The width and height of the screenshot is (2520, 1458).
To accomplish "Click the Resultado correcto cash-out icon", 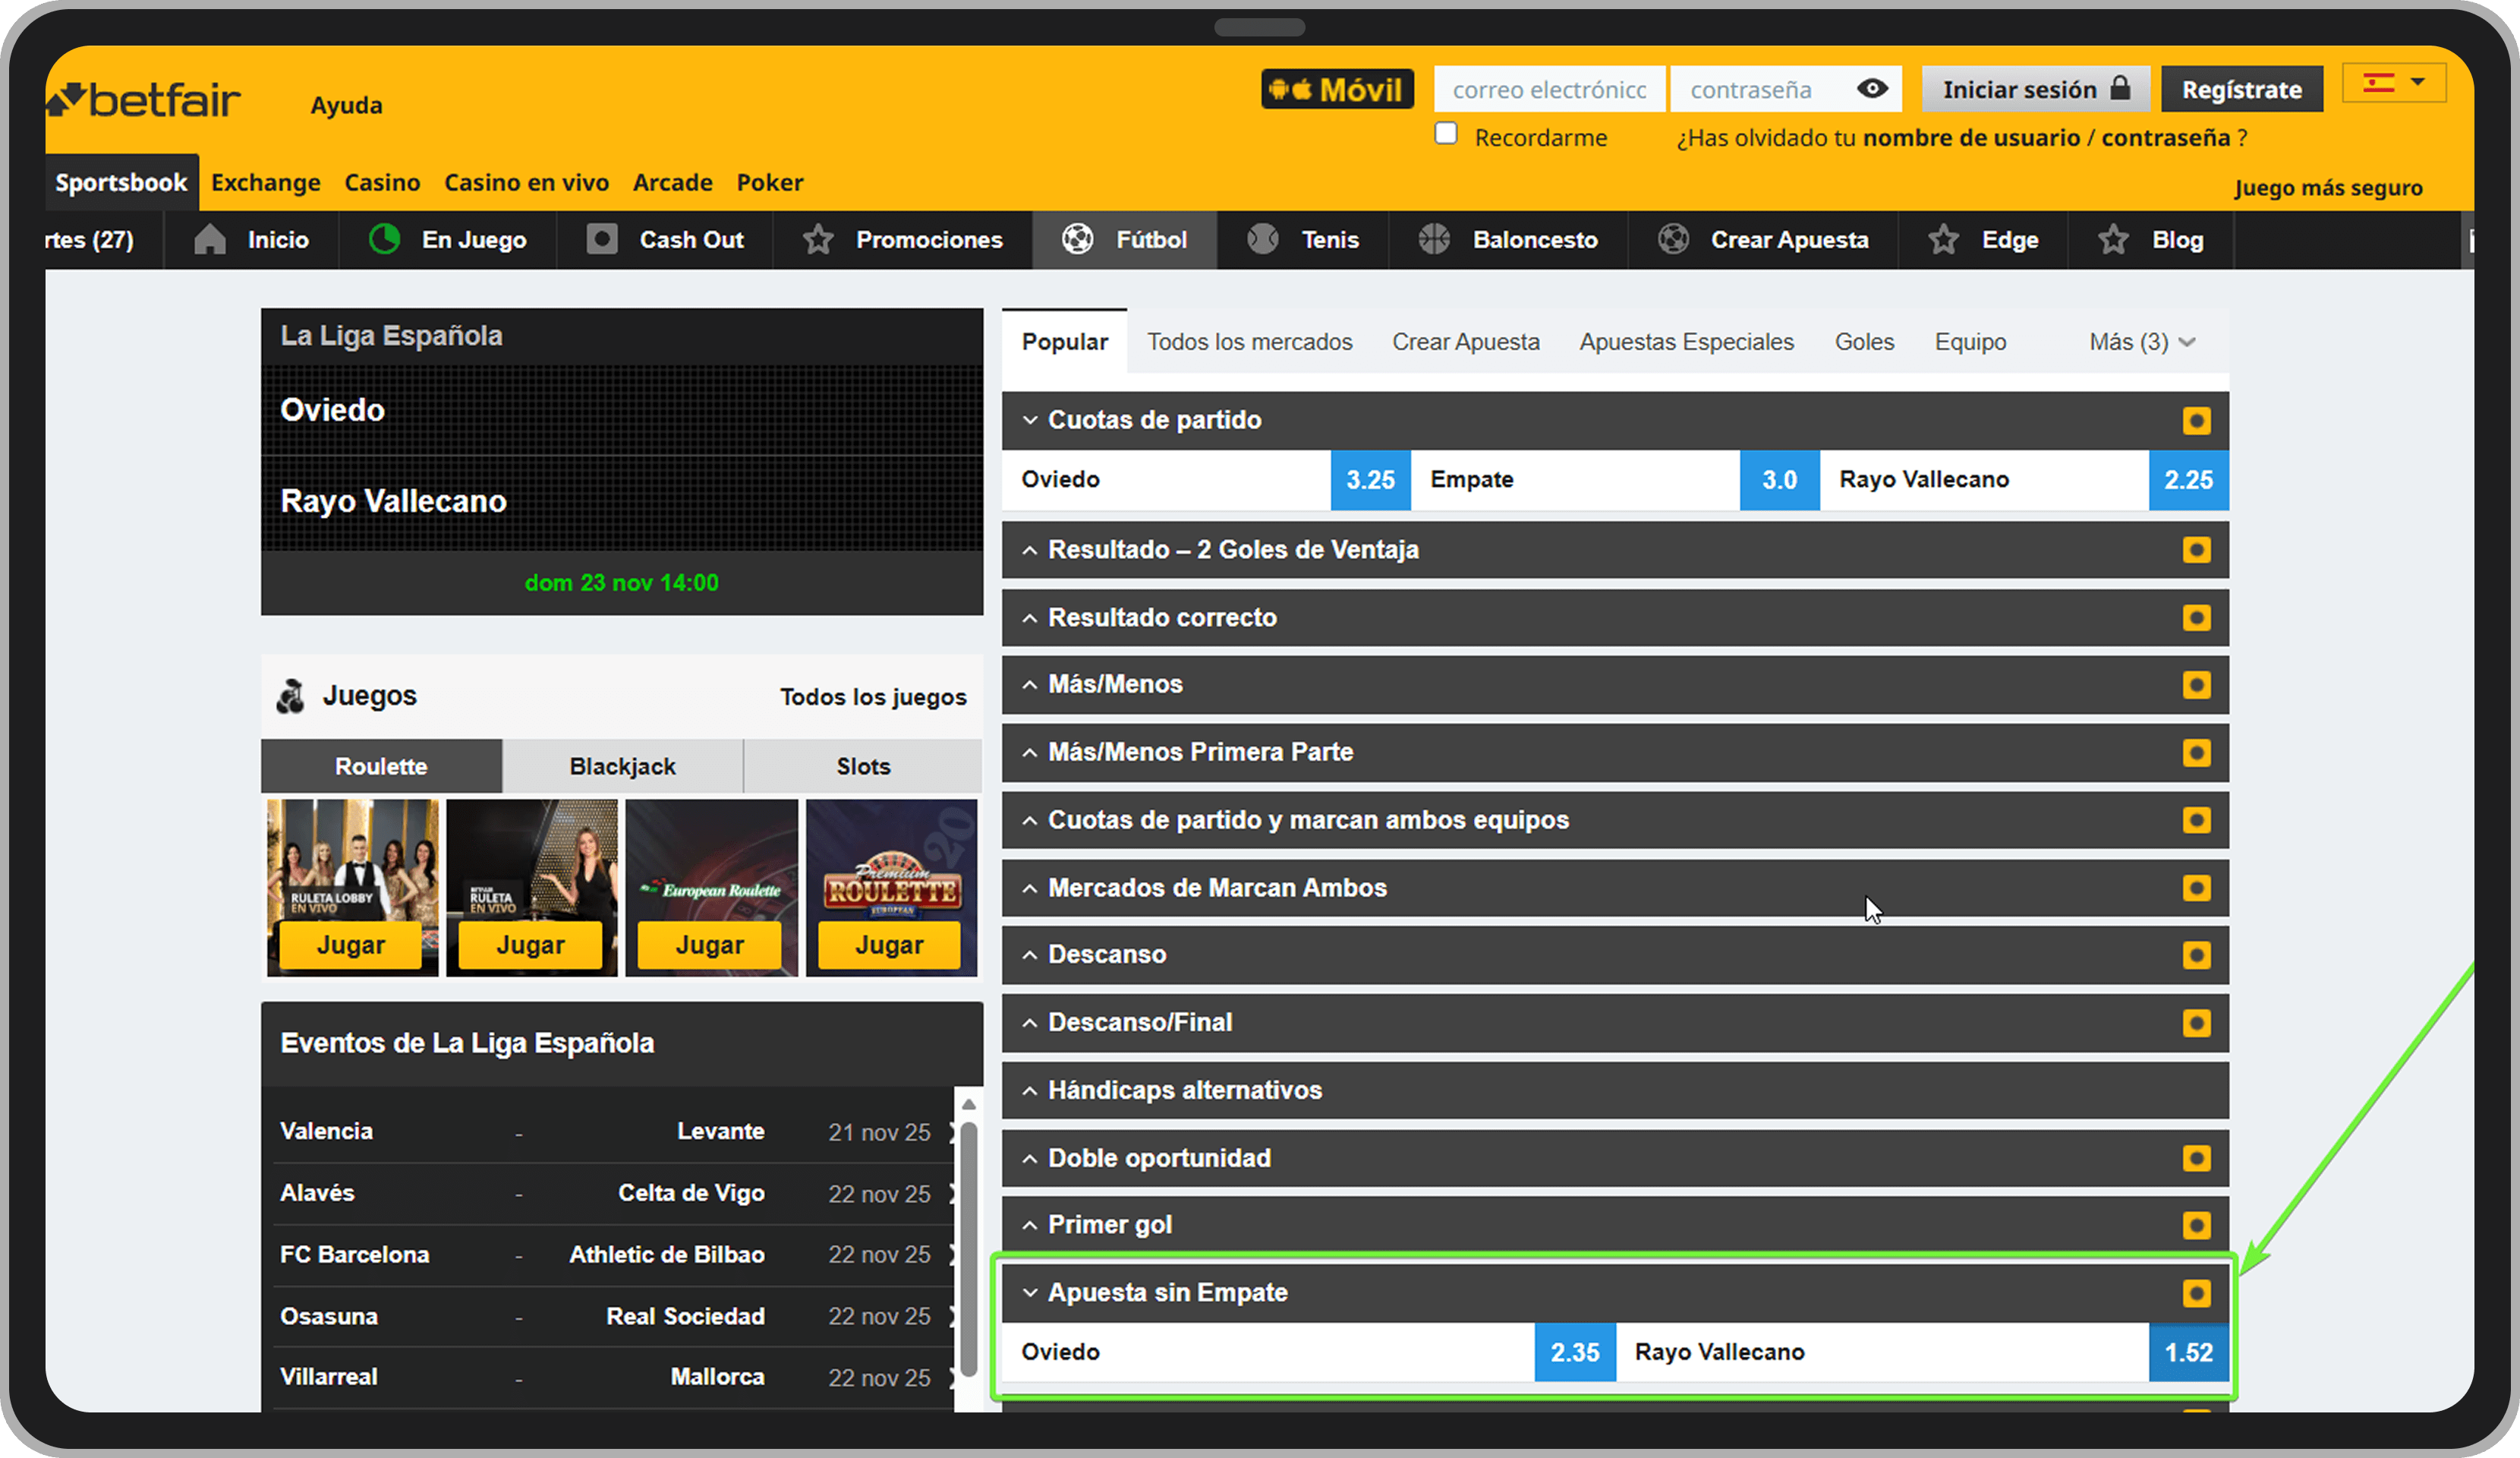I will 2196,617.
